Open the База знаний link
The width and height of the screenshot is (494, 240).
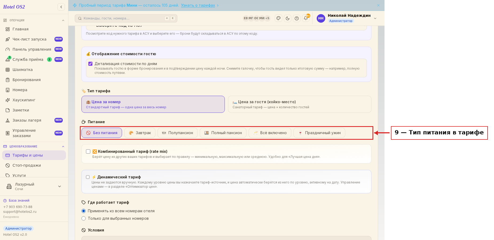[x=19, y=201]
